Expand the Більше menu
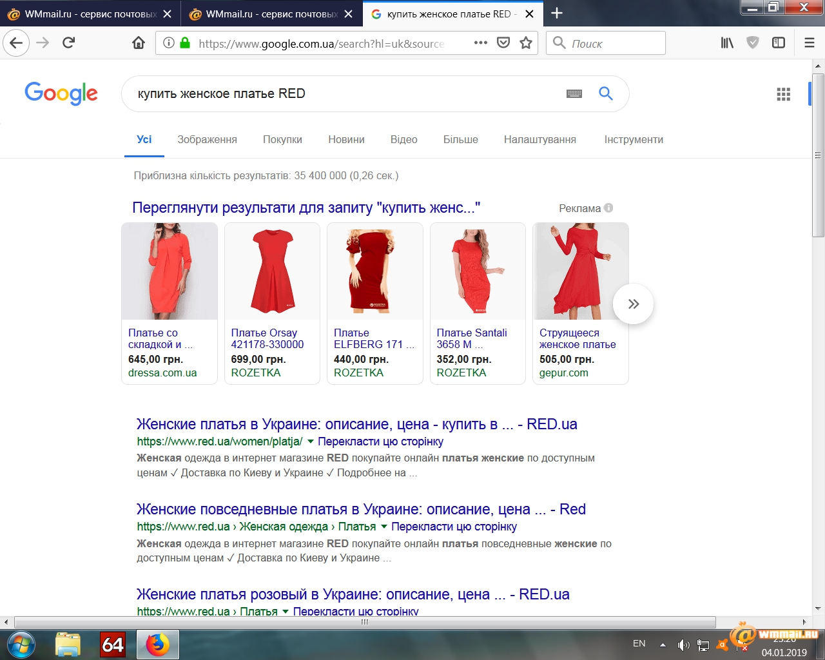825x660 pixels. tap(460, 139)
